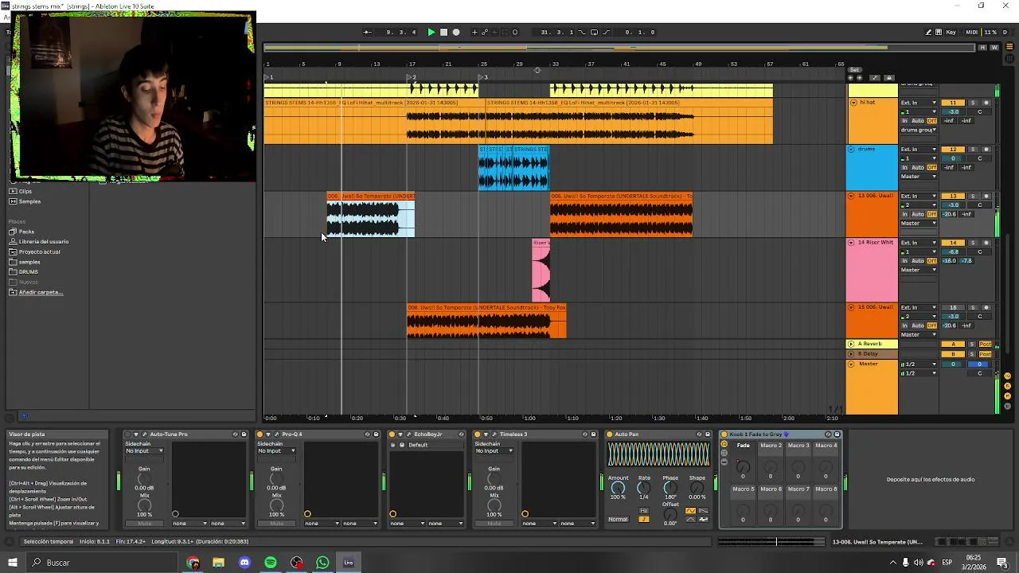Click Auto Pan Normal phase button
Image resolution: width=1019 pixels, height=573 pixels.
618,519
